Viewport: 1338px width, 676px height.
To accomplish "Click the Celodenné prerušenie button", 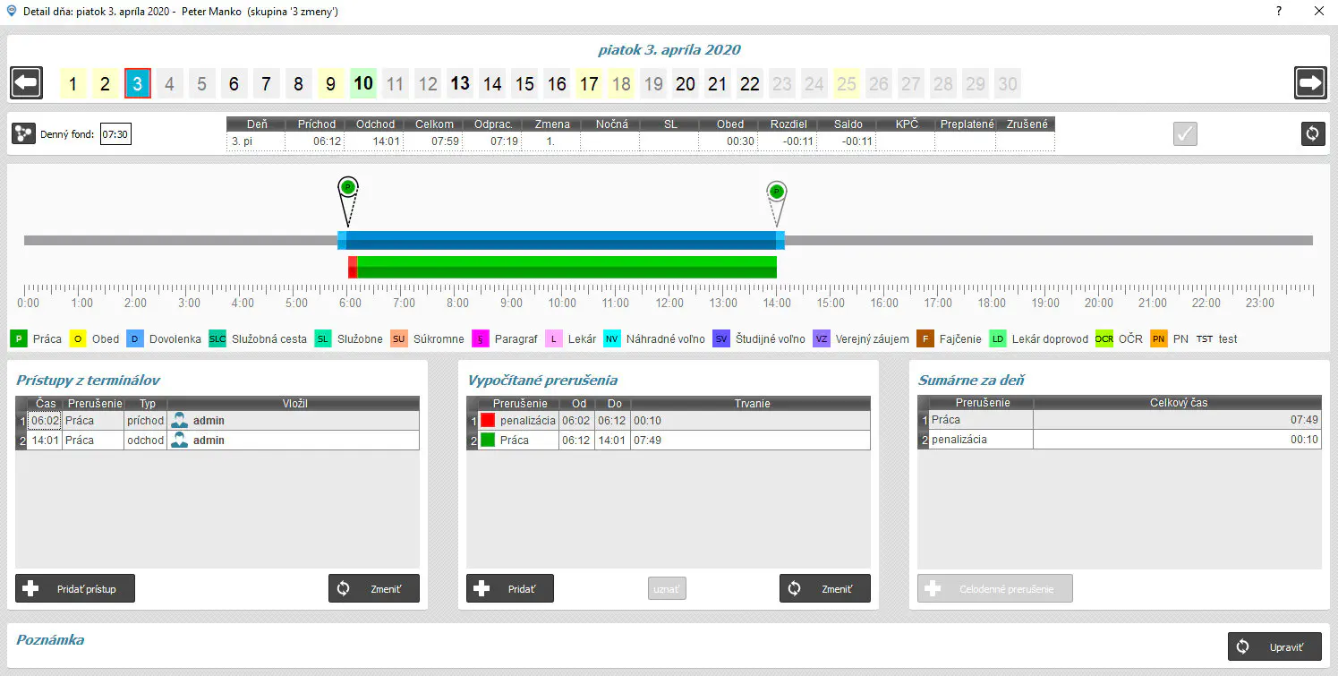I will tap(995, 588).
